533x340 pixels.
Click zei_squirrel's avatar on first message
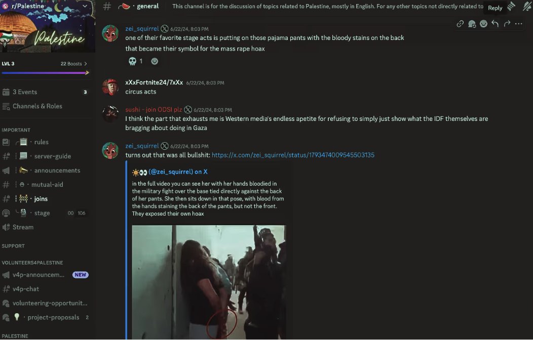110,33
